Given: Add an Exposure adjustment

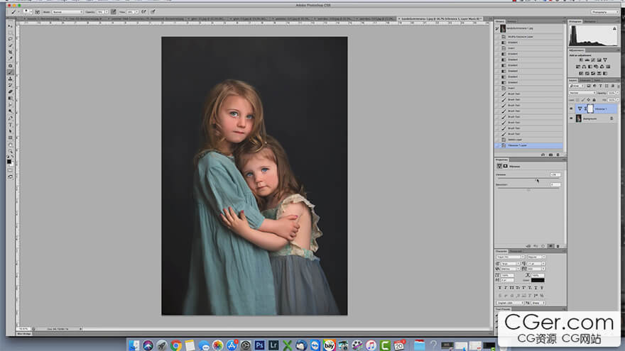Looking at the screenshot, I should [599, 60].
